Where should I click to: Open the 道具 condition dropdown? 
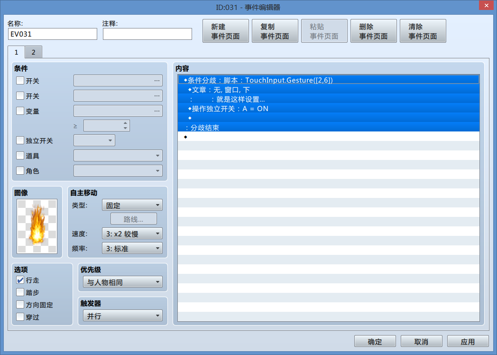coord(118,156)
